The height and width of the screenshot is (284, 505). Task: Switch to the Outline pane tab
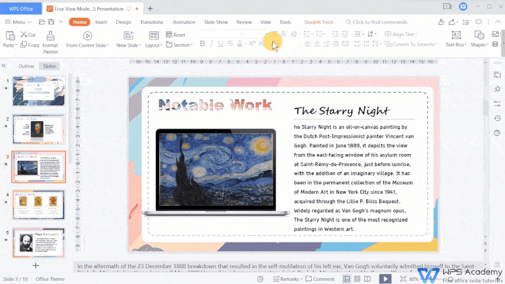pos(26,66)
